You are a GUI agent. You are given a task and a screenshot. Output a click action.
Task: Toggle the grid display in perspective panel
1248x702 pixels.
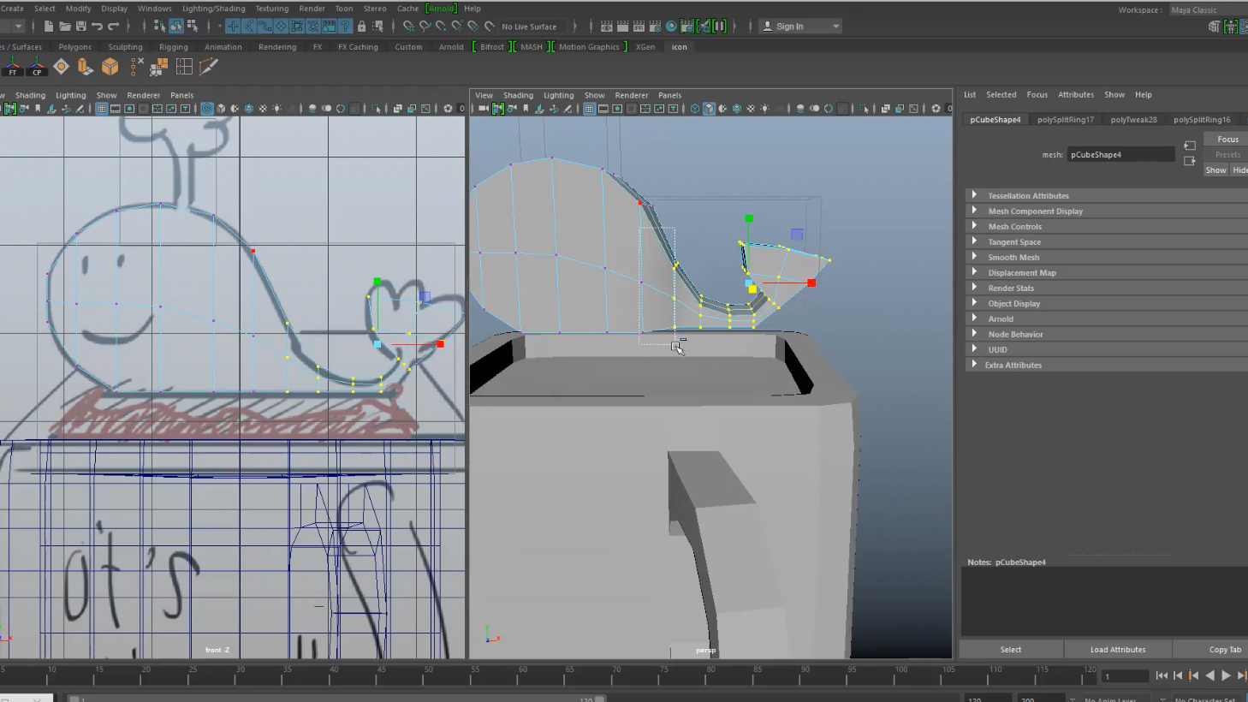pos(589,109)
